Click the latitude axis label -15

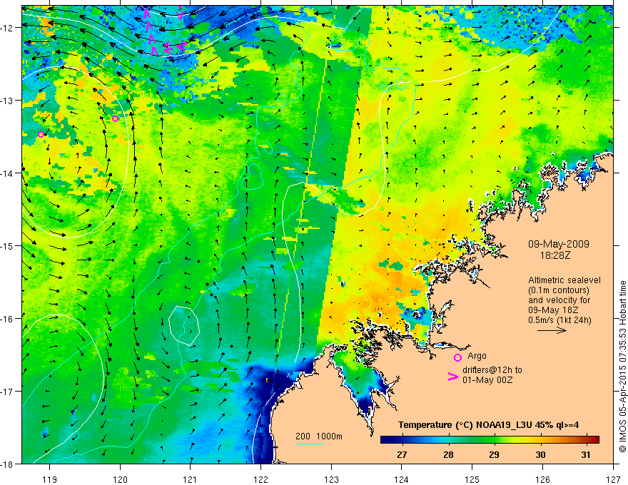click(x=8, y=245)
